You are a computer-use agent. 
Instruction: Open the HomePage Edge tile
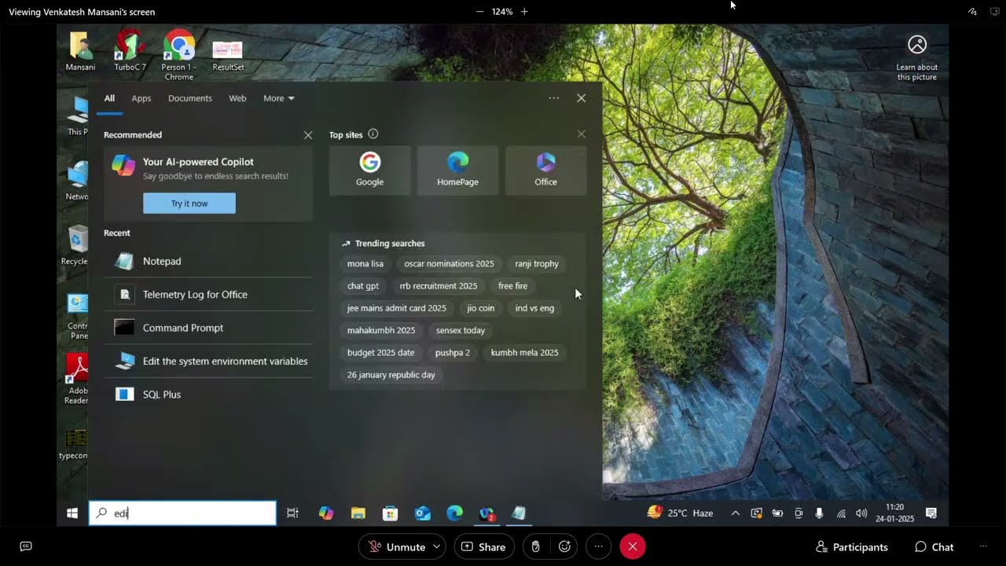(x=457, y=171)
